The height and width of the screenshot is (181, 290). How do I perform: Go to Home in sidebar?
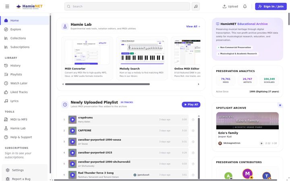click(x=25, y=21)
